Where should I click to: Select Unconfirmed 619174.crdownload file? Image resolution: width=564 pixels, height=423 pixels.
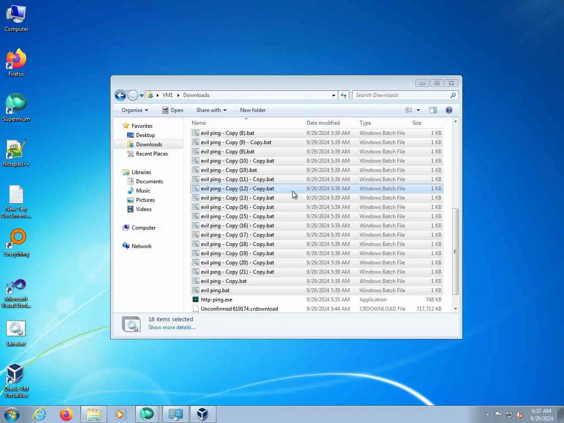tap(316, 309)
